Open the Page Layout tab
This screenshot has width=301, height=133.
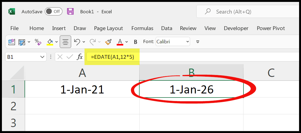(x=109, y=28)
